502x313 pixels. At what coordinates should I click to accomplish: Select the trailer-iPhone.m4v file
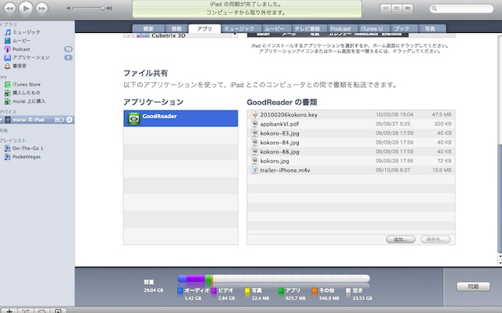point(351,170)
